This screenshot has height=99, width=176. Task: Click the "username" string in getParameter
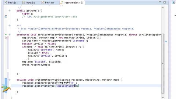coord(78,41)
